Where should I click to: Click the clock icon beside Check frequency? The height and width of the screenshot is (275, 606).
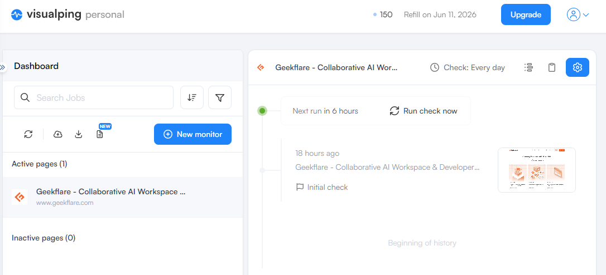[435, 67]
